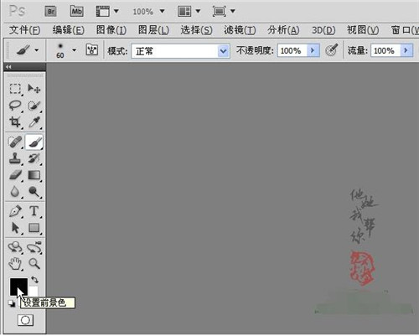Select the Zoom magnifier tool
This screenshot has height=336, width=419.
(x=34, y=263)
